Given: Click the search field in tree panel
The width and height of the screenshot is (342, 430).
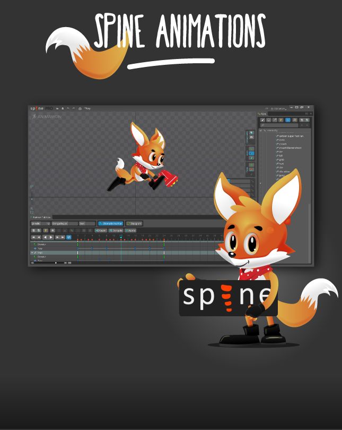Looking at the screenshot, I should coord(279,125).
